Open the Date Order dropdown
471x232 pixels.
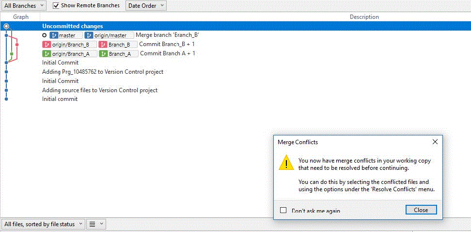pyautogui.click(x=146, y=5)
